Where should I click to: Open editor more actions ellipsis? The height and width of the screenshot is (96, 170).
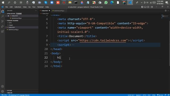168,11
